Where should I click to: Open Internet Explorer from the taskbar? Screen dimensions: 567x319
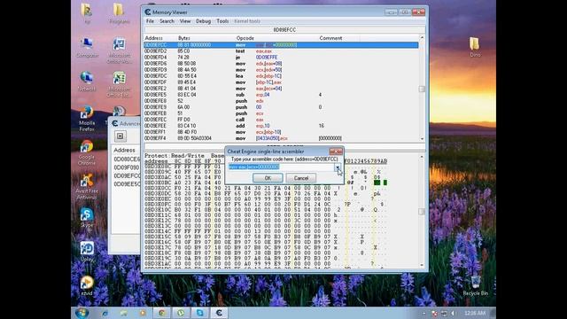tap(105, 313)
